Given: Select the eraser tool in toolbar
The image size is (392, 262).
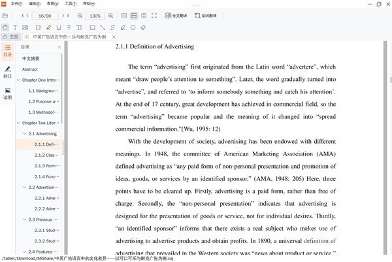Looking at the screenshot, I should [143, 27].
